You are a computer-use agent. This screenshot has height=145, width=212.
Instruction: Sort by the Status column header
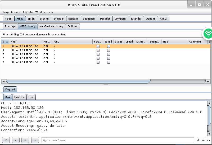tap(119, 41)
